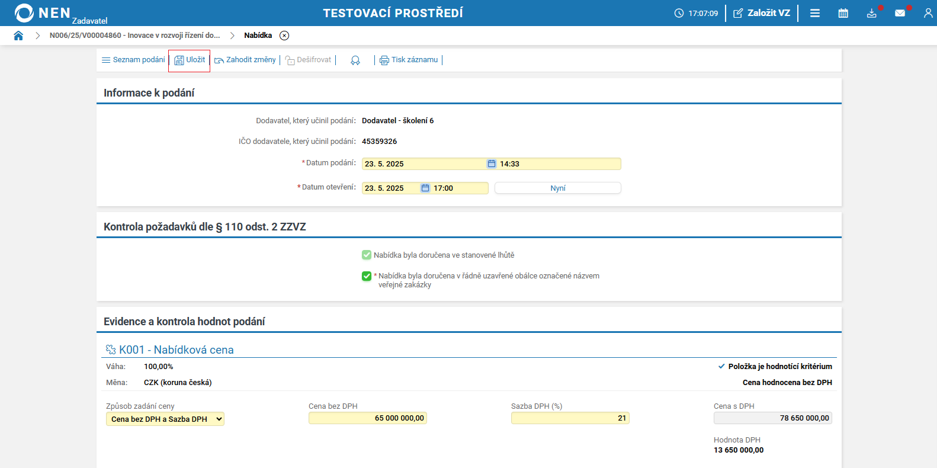The image size is (937, 468).
Task: Click 'Evidence a kontrola hodnot podání' heading
Action: coord(184,322)
